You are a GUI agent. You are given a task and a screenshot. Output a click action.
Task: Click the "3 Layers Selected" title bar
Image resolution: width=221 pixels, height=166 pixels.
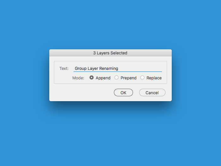pyautogui.click(x=110, y=53)
